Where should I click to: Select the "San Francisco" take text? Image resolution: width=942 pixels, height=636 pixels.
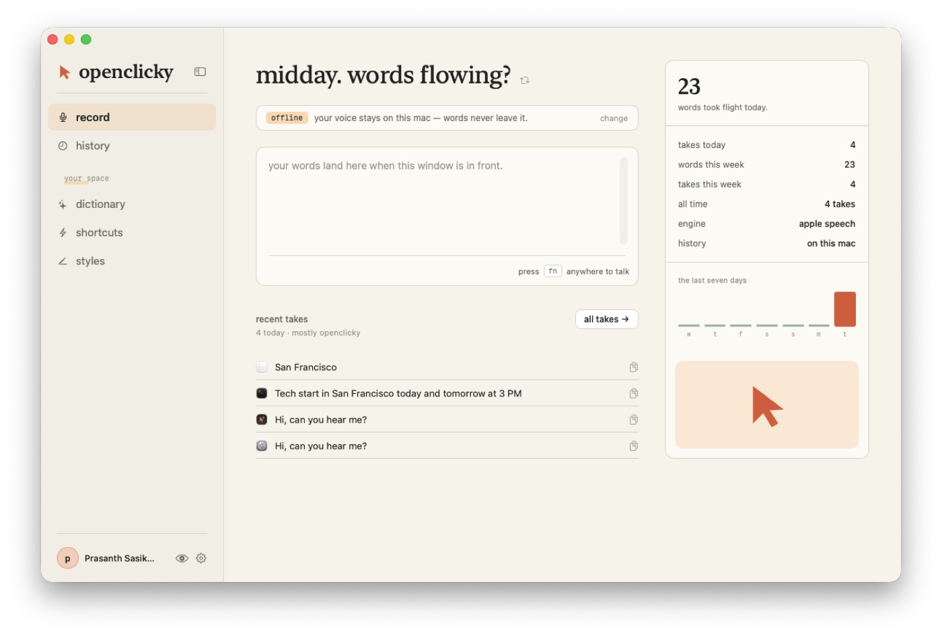(x=305, y=367)
